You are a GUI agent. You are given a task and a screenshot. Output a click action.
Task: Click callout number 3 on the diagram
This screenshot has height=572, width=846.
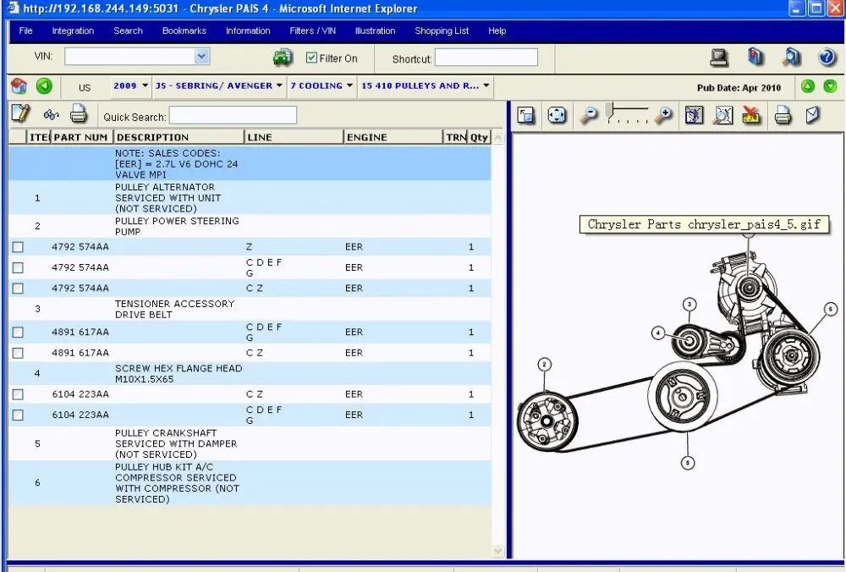689,305
